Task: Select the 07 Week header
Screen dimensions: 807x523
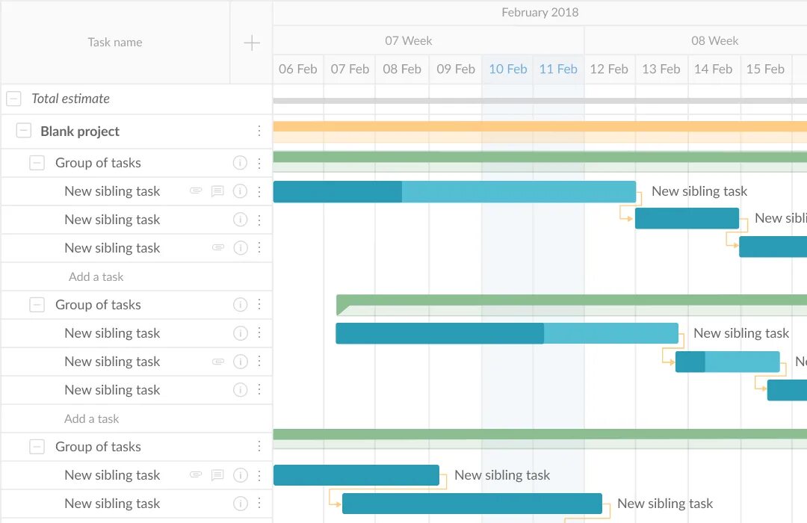Action: [408, 40]
